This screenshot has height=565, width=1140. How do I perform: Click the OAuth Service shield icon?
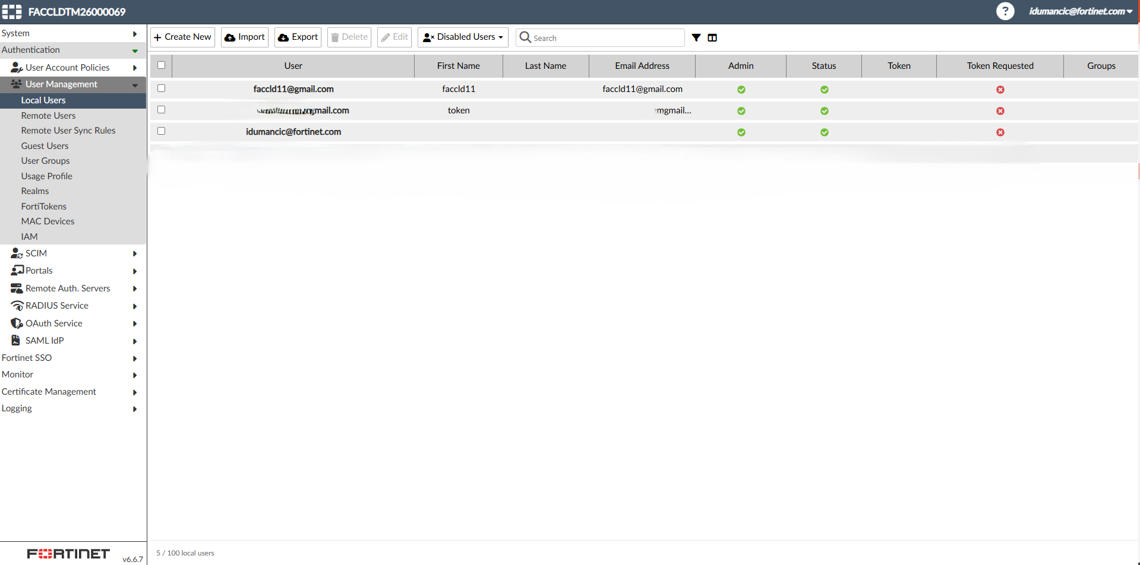pyautogui.click(x=17, y=323)
